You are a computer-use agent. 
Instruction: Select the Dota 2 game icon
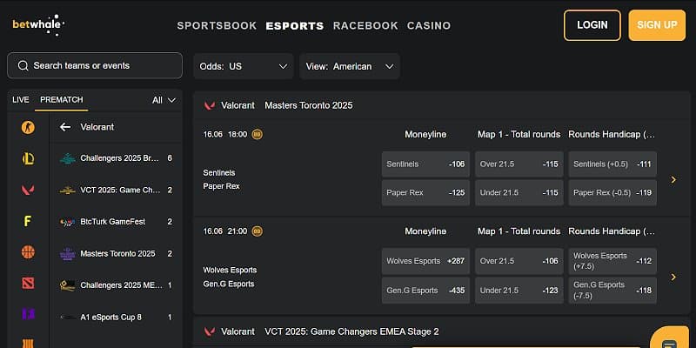pos(28,284)
